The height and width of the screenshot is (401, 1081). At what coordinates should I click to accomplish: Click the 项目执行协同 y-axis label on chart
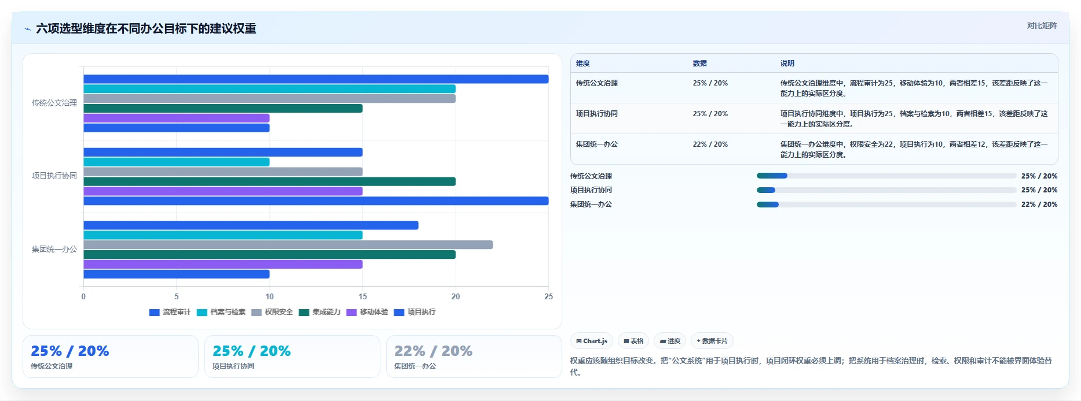pyautogui.click(x=54, y=176)
